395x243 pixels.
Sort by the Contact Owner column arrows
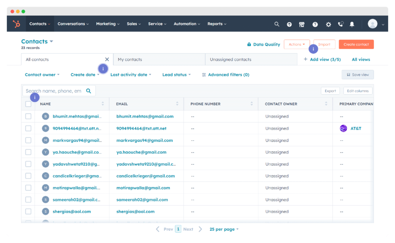tap(326, 104)
